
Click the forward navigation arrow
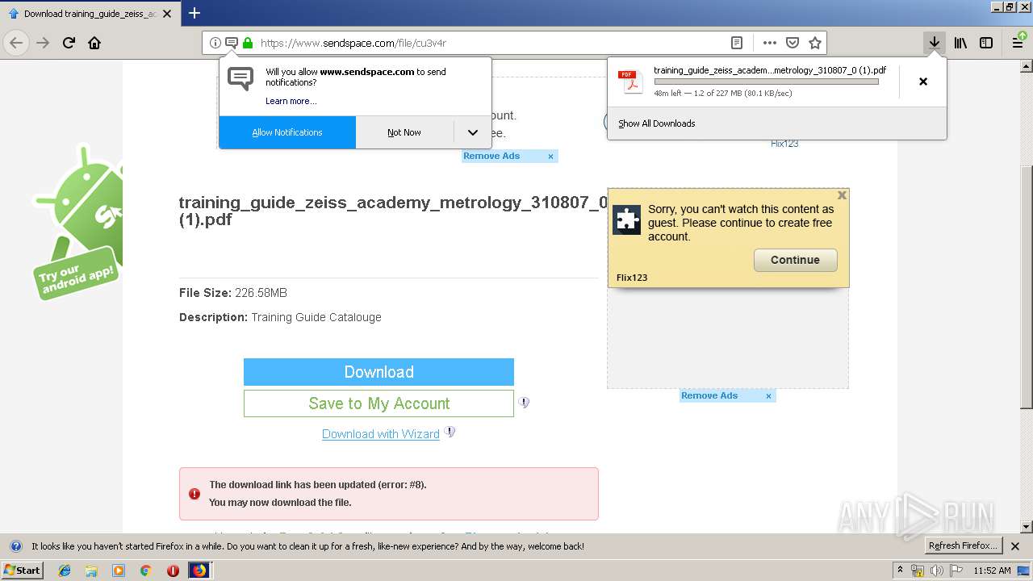click(43, 43)
